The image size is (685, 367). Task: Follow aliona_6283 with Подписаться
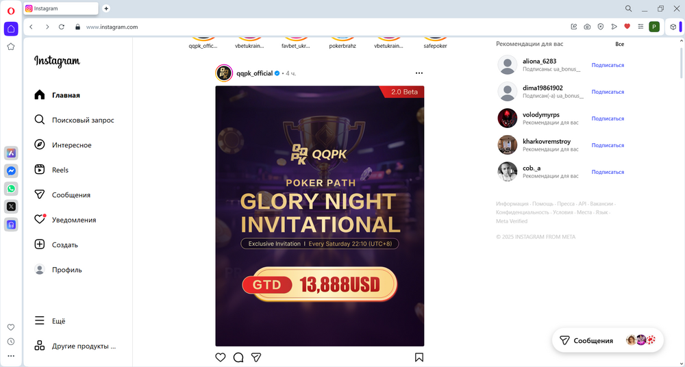(608, 65)
